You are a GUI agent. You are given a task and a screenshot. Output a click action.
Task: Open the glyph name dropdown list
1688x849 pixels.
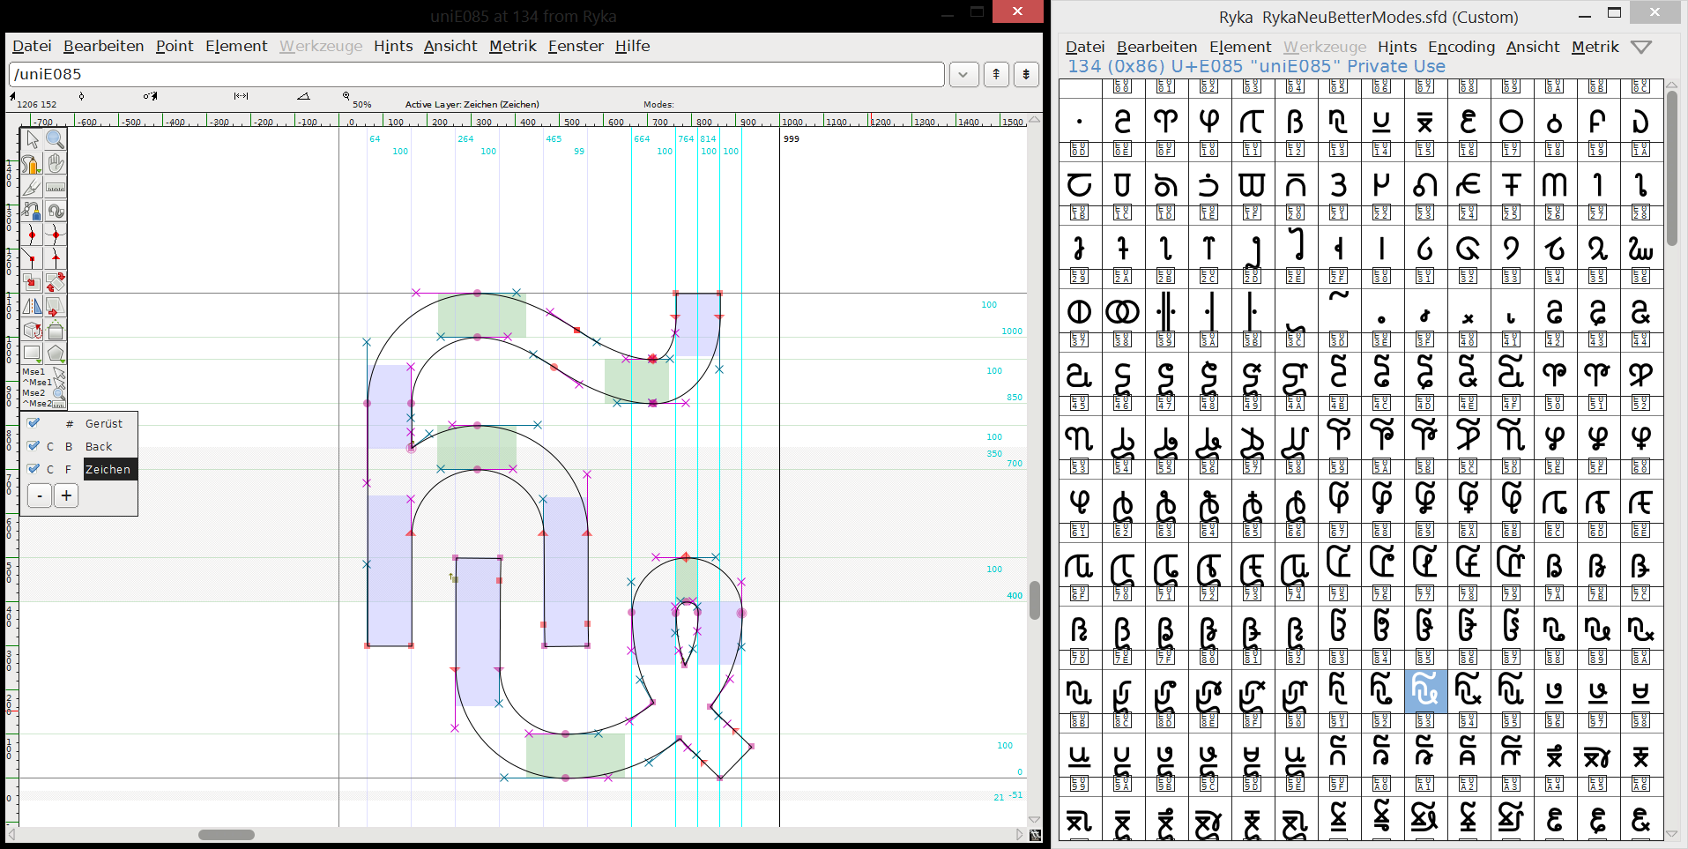[x=963, y=75]
